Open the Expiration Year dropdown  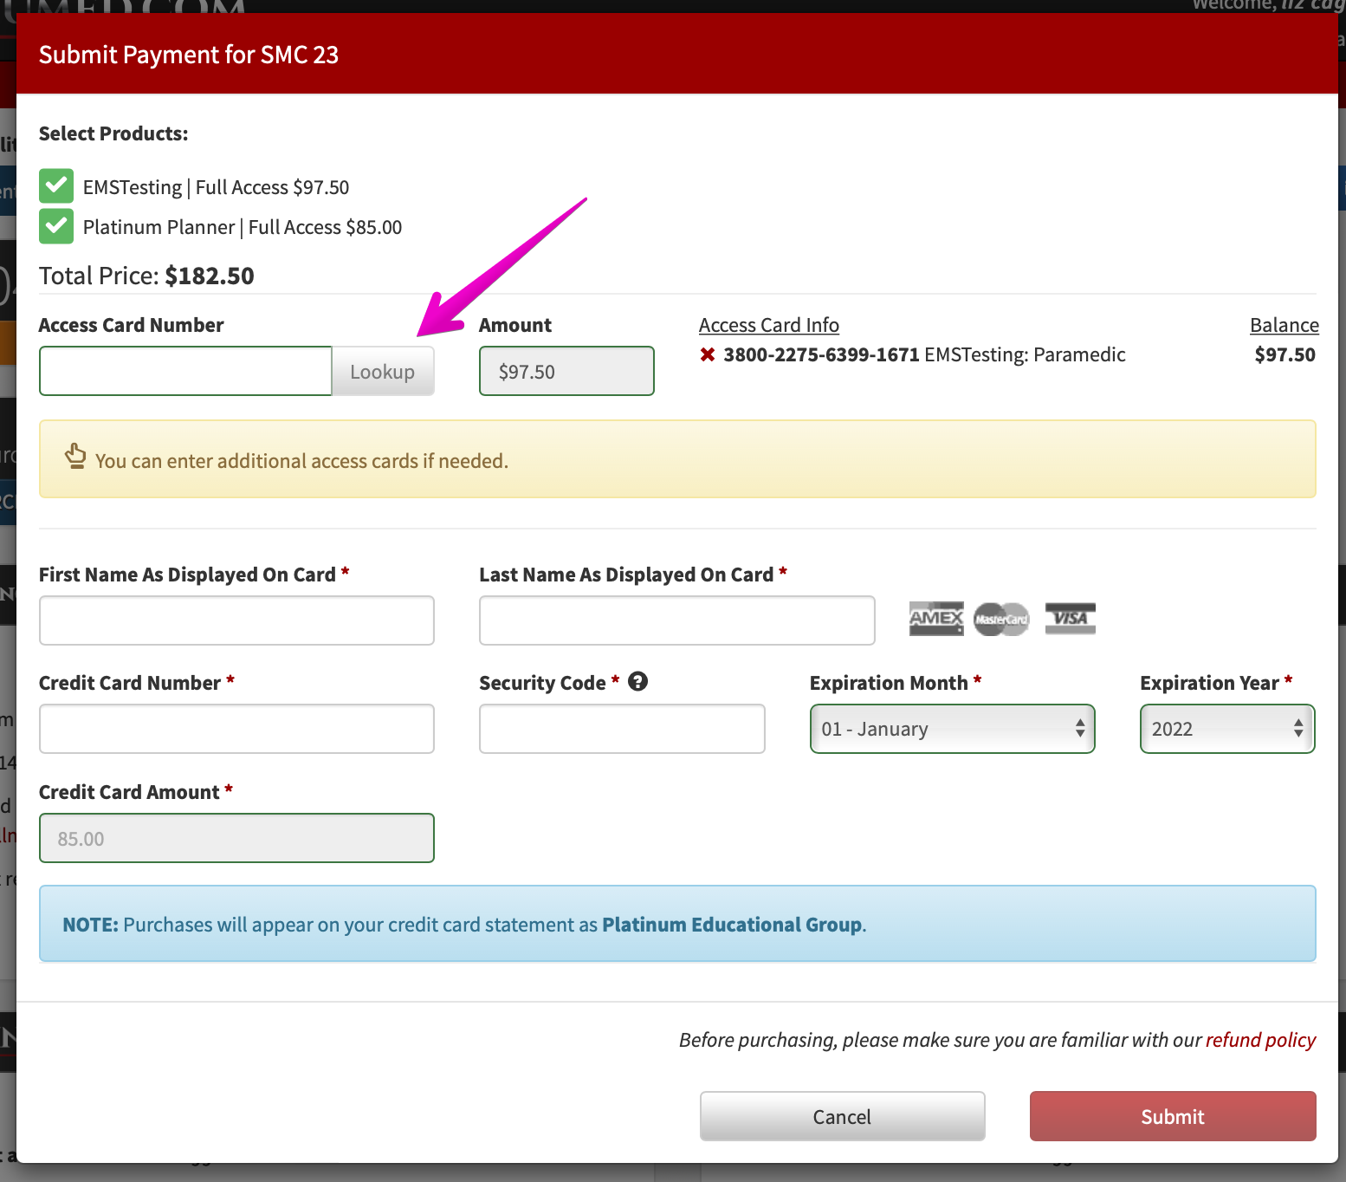tap(1226, 729)
